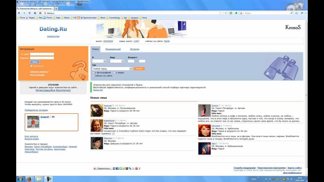
Task: Open the Кожа bookmark folder
Action: tap(143, 18)
